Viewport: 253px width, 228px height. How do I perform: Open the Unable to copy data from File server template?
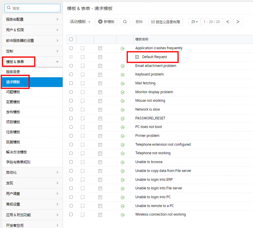tap(163, 171)
